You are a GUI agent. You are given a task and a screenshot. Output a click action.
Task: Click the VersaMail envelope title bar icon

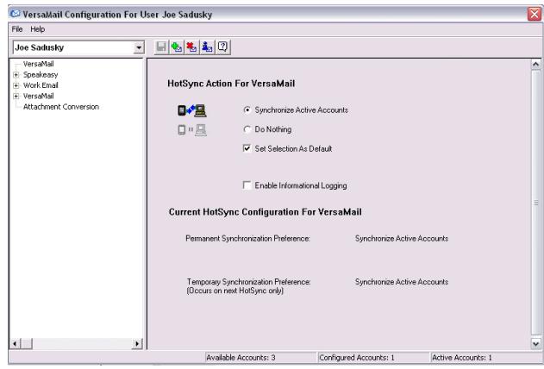(x=15, y=14)
